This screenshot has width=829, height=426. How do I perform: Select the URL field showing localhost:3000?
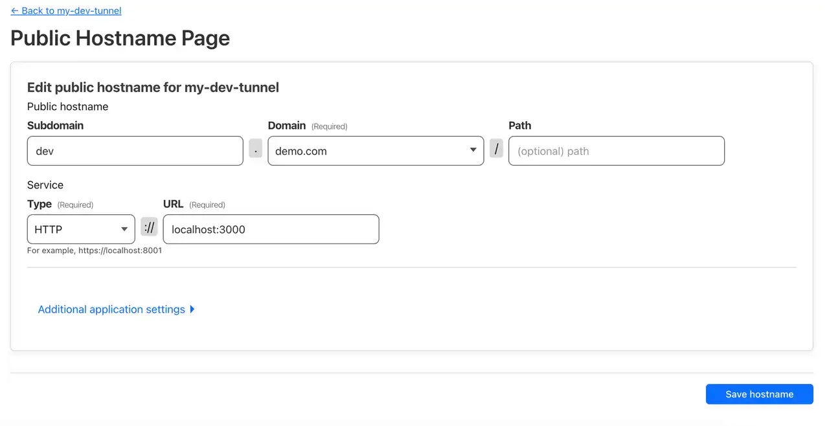(271, 229)
